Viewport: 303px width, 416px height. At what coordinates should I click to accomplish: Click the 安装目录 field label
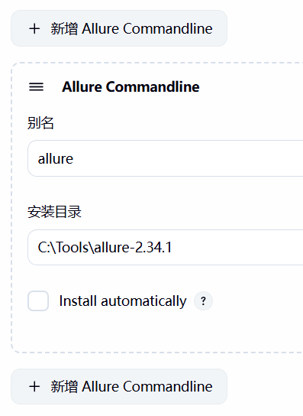tap(54, 212)
